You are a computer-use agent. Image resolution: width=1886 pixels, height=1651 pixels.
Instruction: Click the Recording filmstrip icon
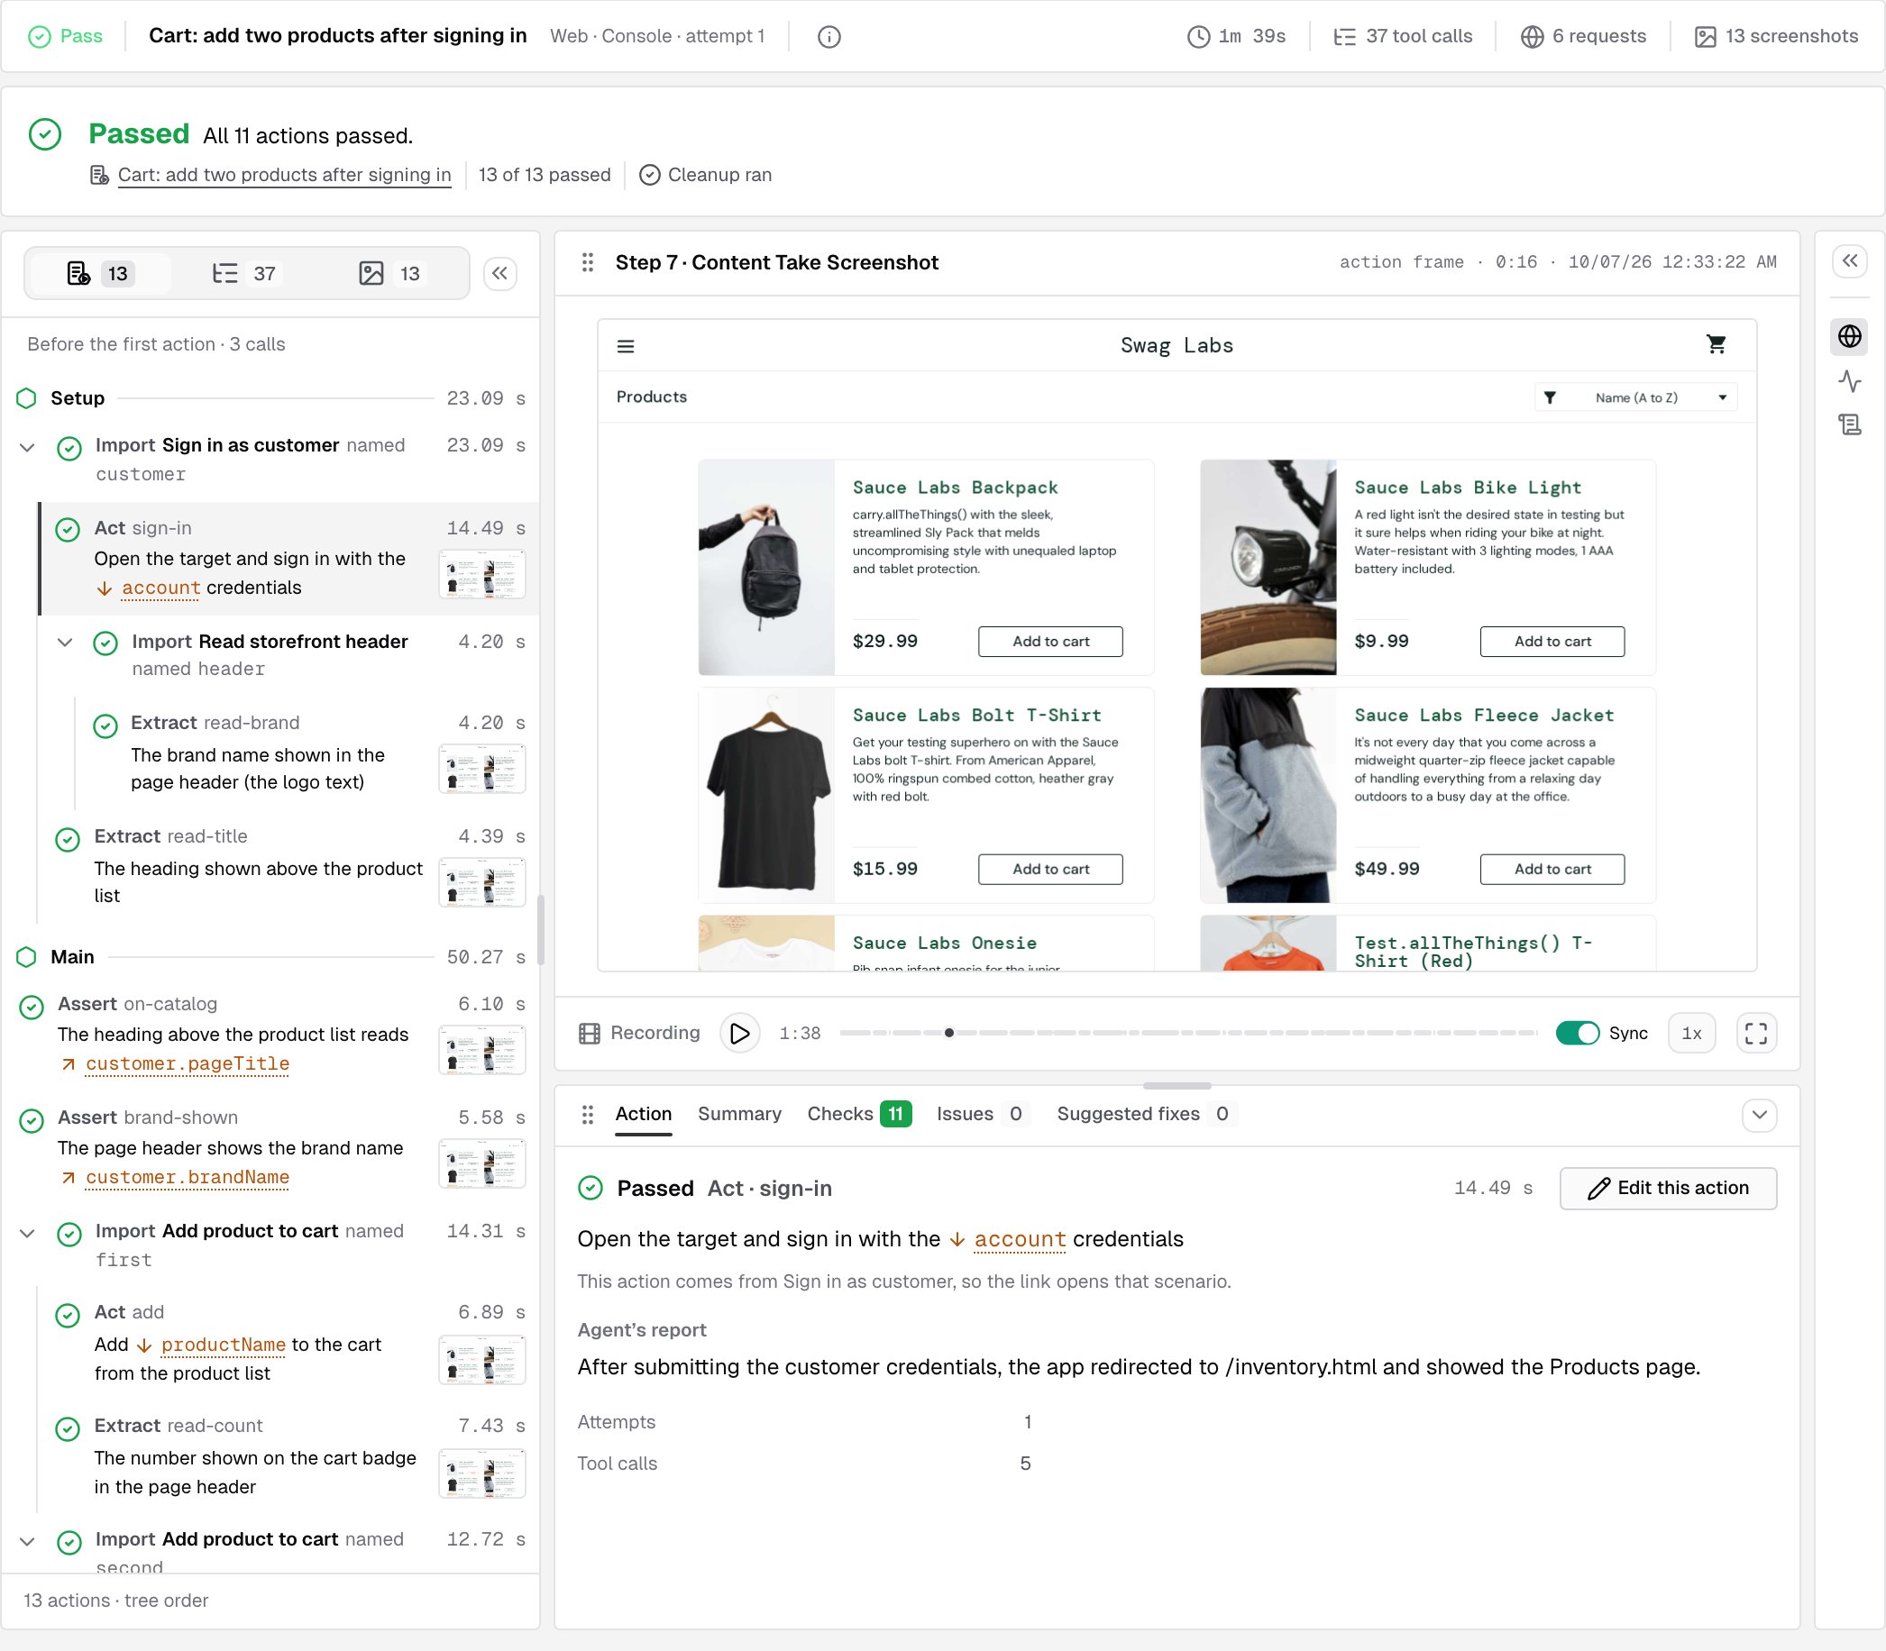click(x=589, y=1034)
